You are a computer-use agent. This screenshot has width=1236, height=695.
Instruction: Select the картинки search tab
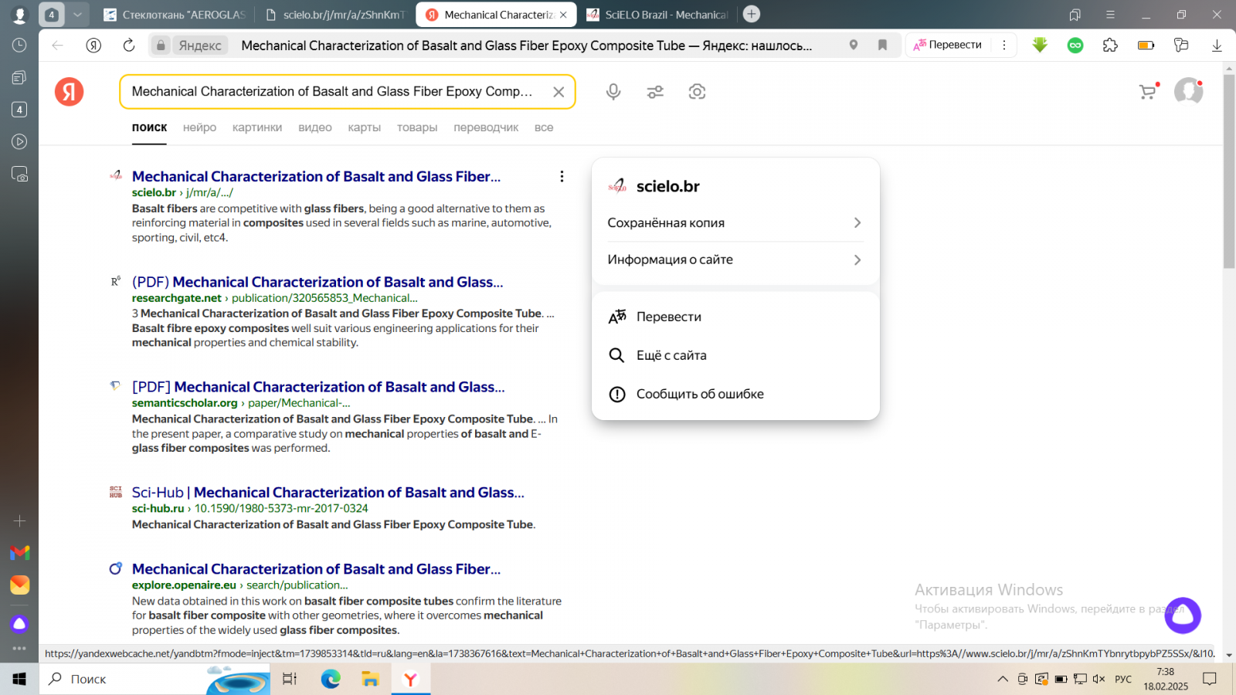click(x=257, y=127)
